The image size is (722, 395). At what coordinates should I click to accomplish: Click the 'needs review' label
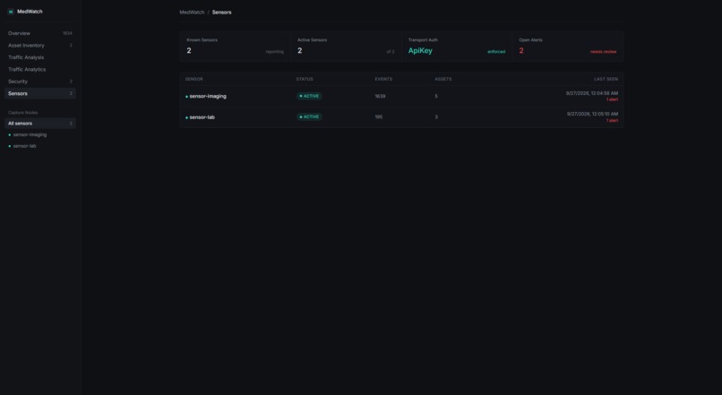(603, 52)
